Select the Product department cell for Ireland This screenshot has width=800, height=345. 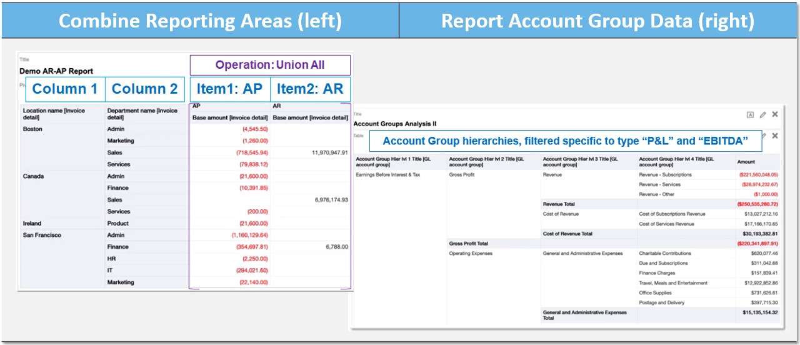coord(117,223)
